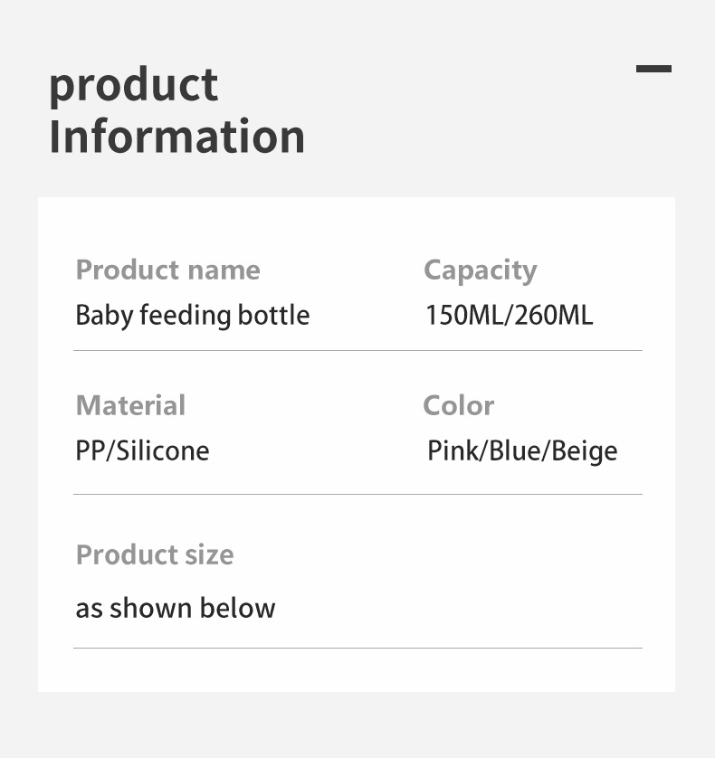Click the 'Product name' label
715x758 pixels.
click(x=167, y=270)
